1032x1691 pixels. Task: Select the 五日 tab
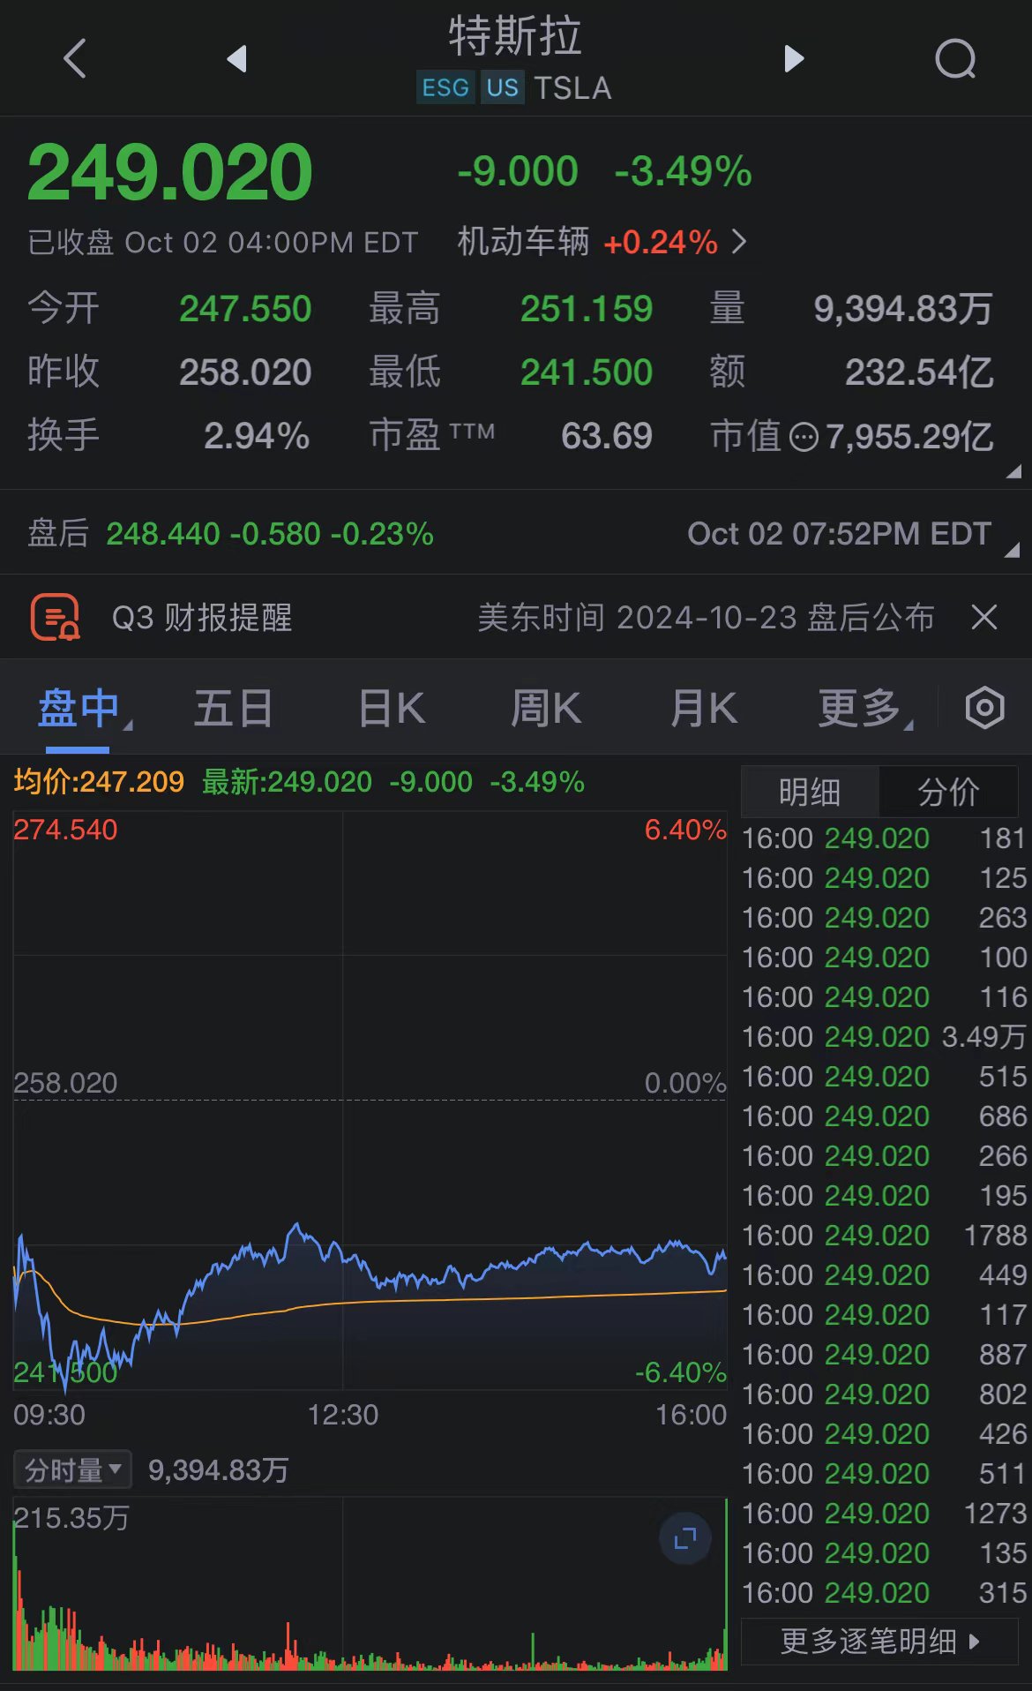pyautogui.click(x=234, y=709)
